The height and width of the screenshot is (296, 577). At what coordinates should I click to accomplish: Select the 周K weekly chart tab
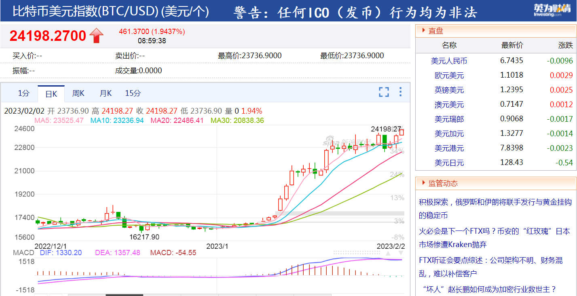tap(78, 93)
